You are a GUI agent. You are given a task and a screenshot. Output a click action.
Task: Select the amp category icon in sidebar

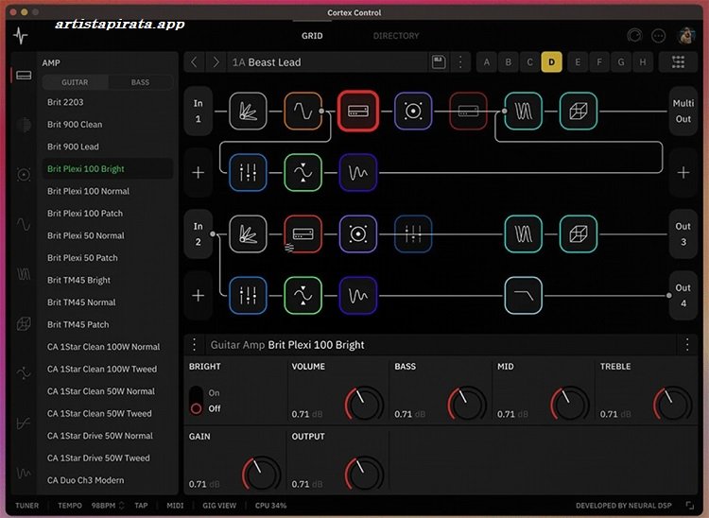[x=24, y=75]
